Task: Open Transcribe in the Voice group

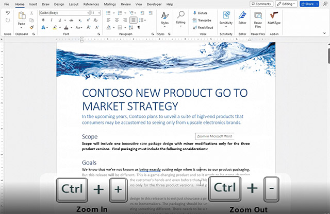Action: point(202,20)
